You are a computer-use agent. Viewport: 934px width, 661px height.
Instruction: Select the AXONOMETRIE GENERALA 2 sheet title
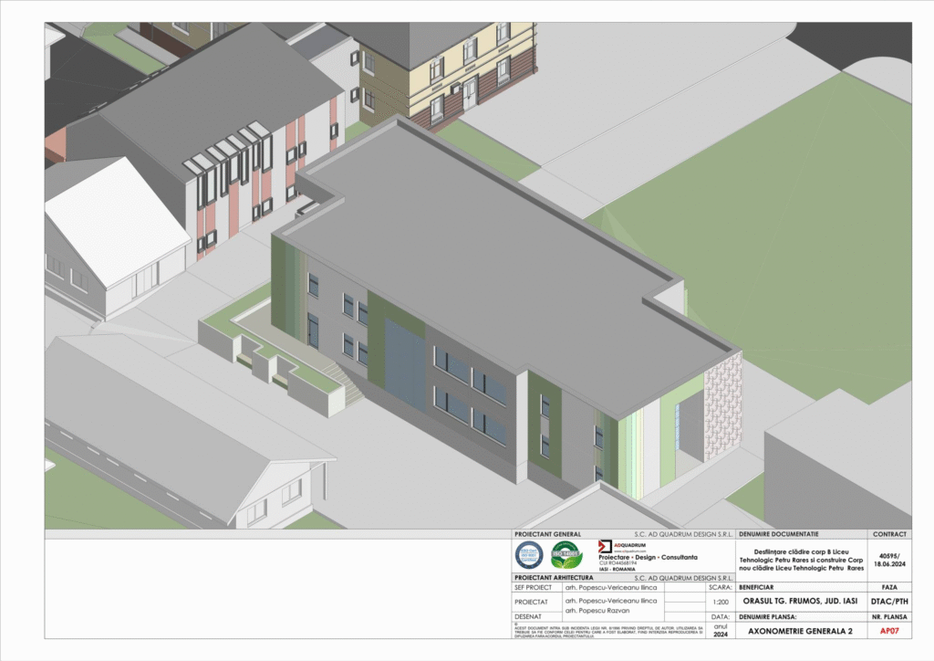(800, 631)
